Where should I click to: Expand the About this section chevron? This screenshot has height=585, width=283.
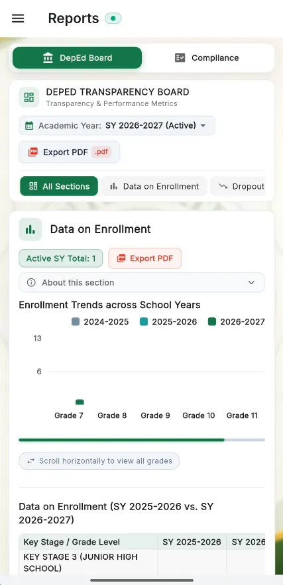tap(251, 282)
